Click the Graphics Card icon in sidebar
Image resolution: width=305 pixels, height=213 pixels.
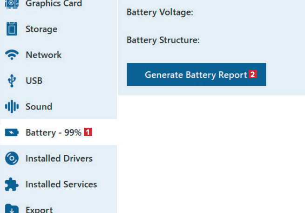(x=12, y=4)
